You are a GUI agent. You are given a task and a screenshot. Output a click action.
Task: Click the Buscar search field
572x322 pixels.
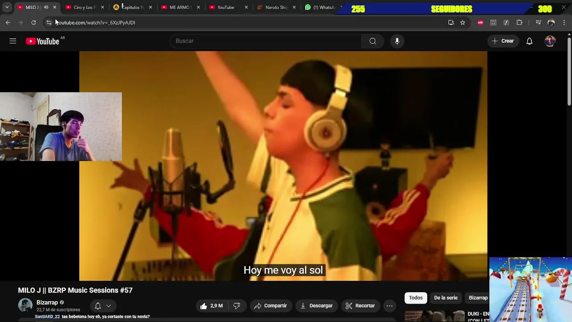265,41
